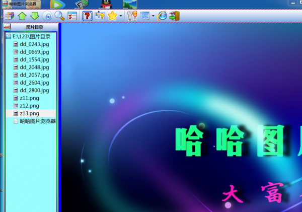302x212 pixels.
Task: Choose dd_2604.jpg from the tree
Action: pos(34,83)
